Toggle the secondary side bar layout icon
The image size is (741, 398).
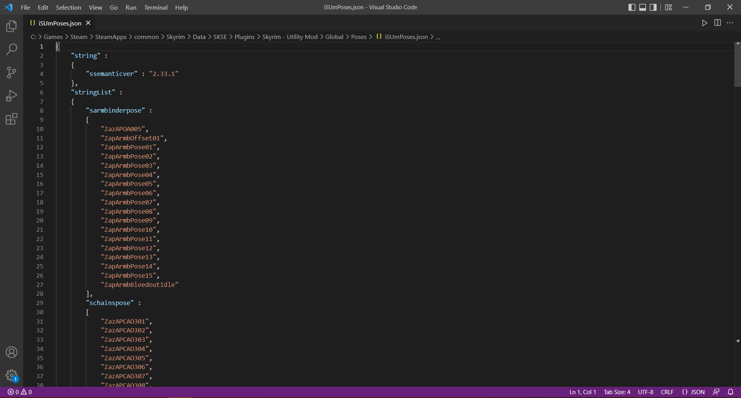[653, 7]
